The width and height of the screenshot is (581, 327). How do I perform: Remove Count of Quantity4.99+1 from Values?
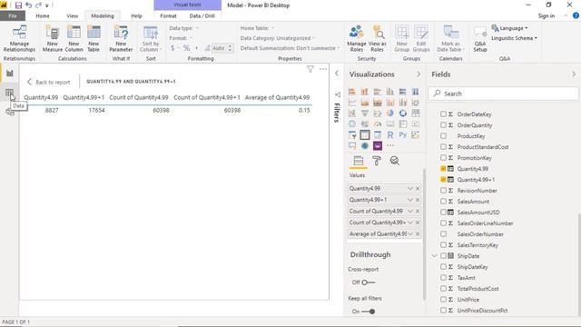pos(418,223)
